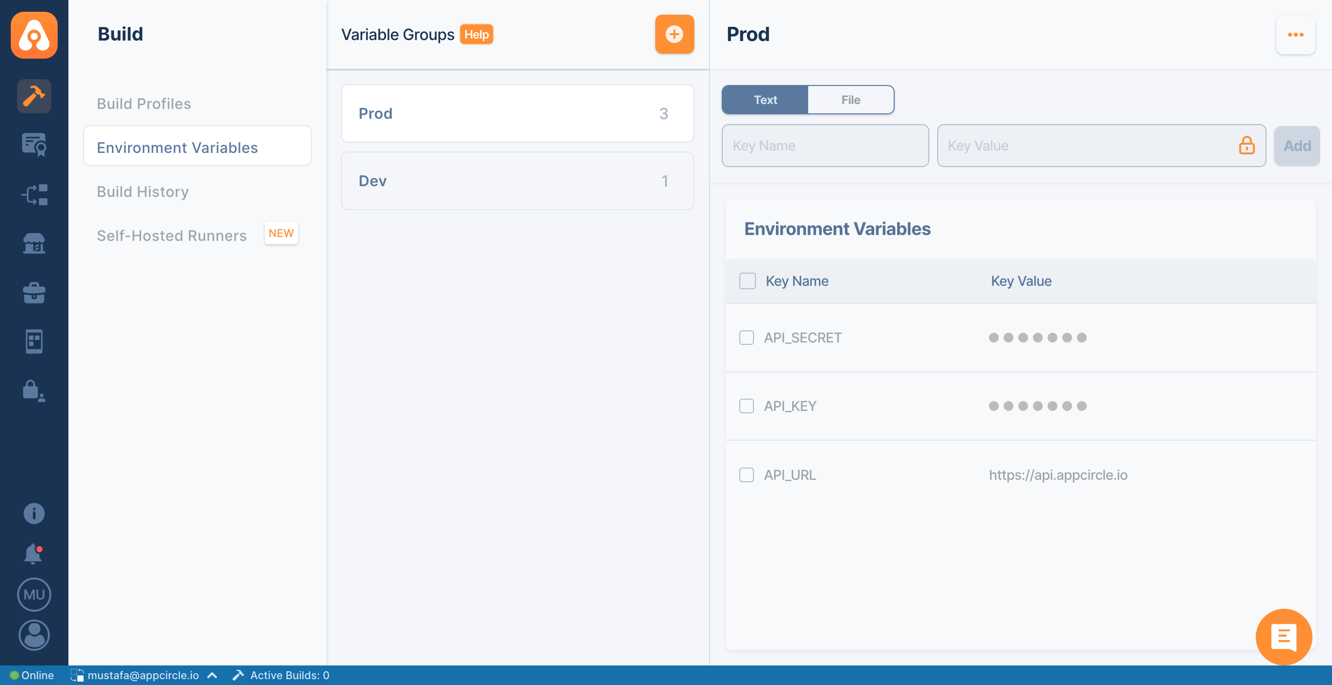
Task: Open the notifications bell icon
Action: pyautogui.click(x=33, y=554)
